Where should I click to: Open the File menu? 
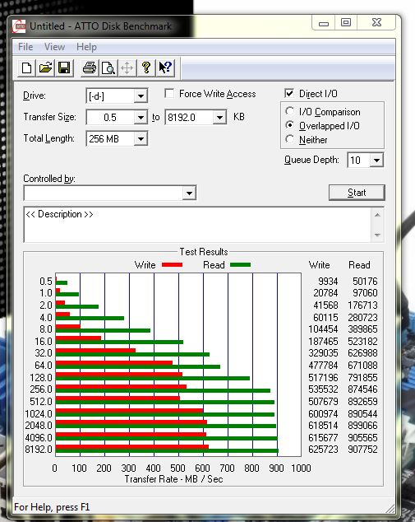coord(25,47)
